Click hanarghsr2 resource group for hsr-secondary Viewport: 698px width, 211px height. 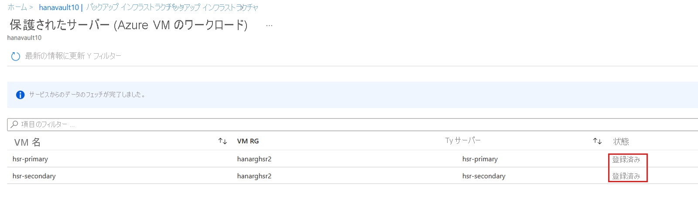click(254, 176)
